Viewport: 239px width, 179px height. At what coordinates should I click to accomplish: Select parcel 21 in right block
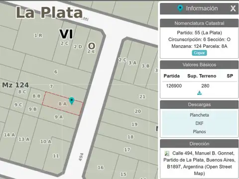tap(142, 96)
